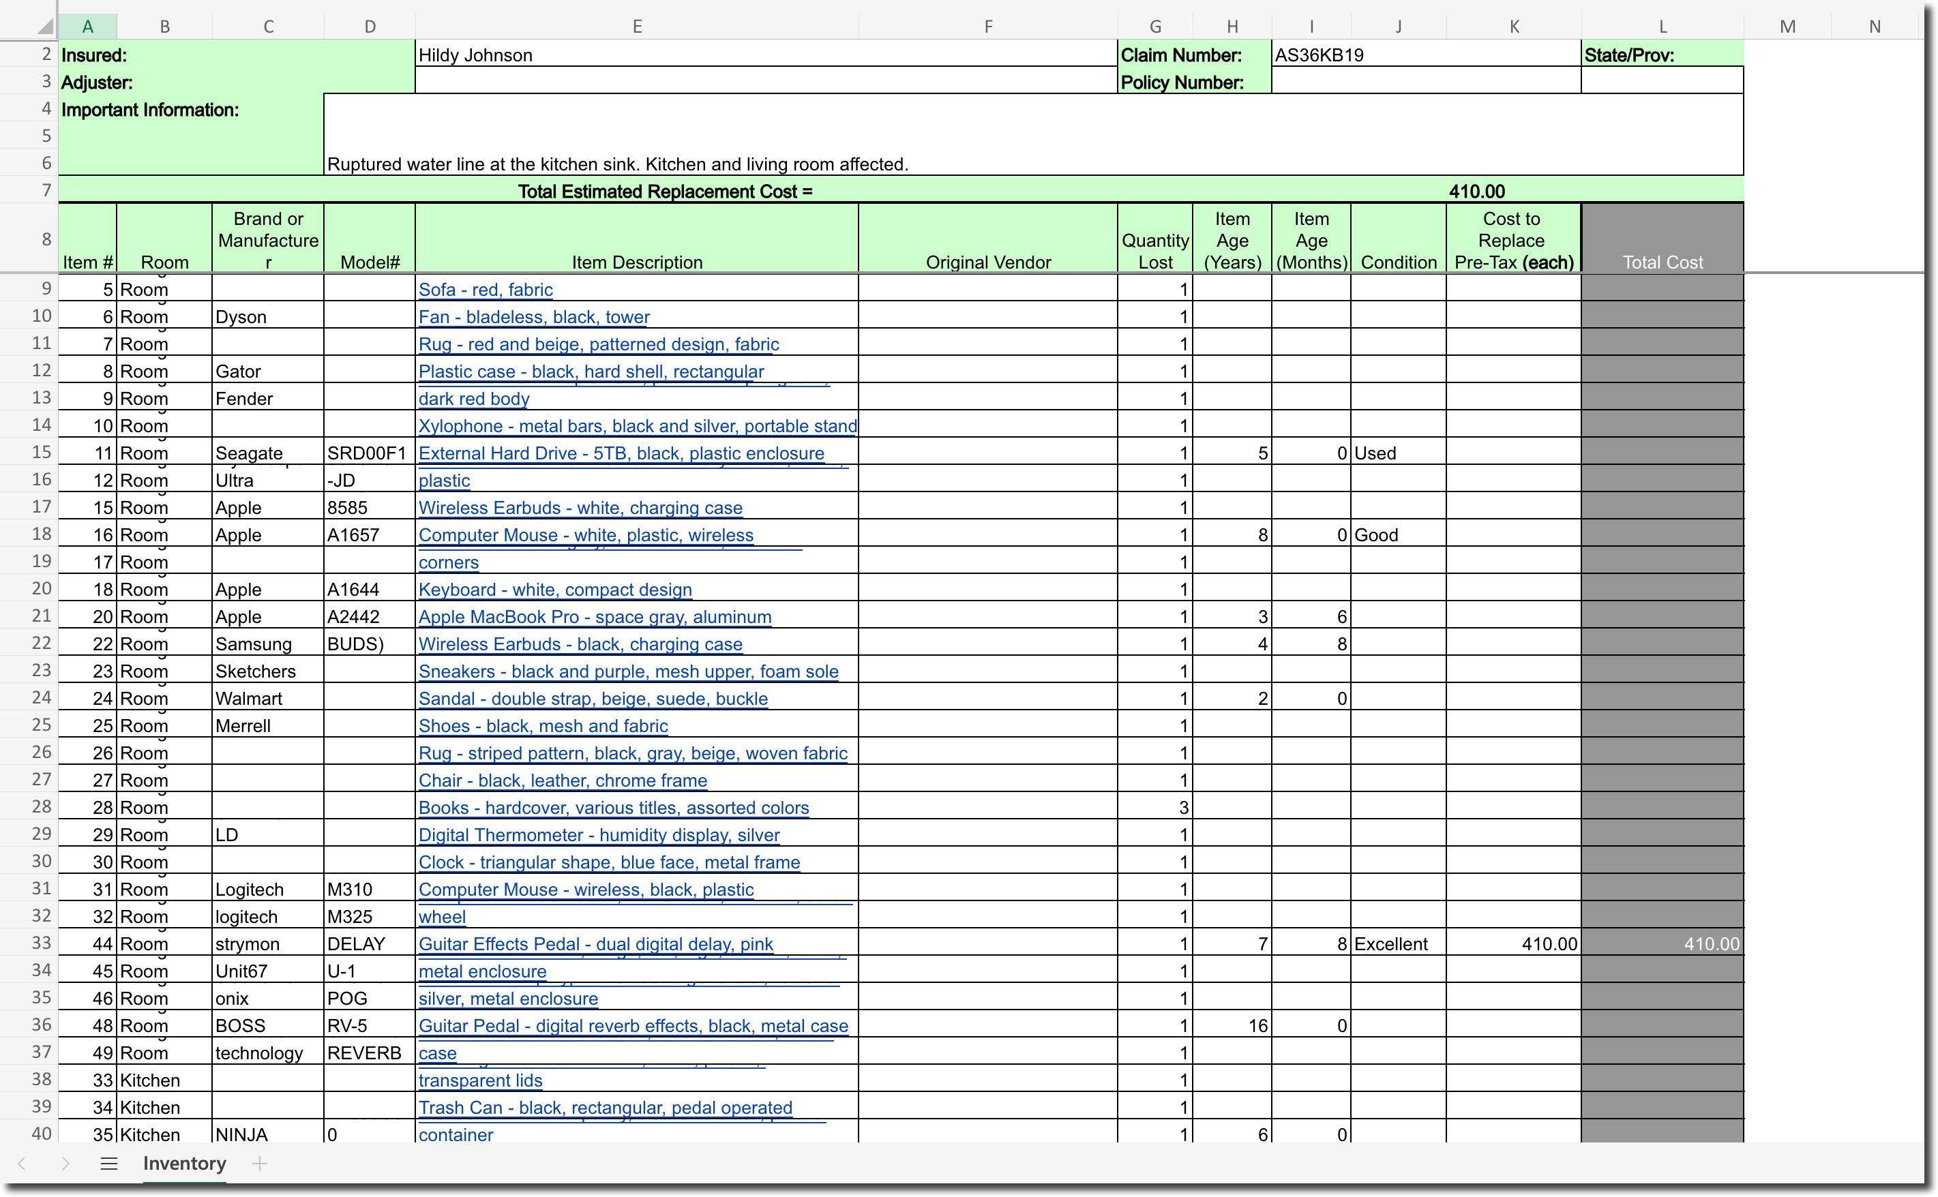Select column K header
The width and height of the screenshot is (1938, 1197).
click(1513, 27)
